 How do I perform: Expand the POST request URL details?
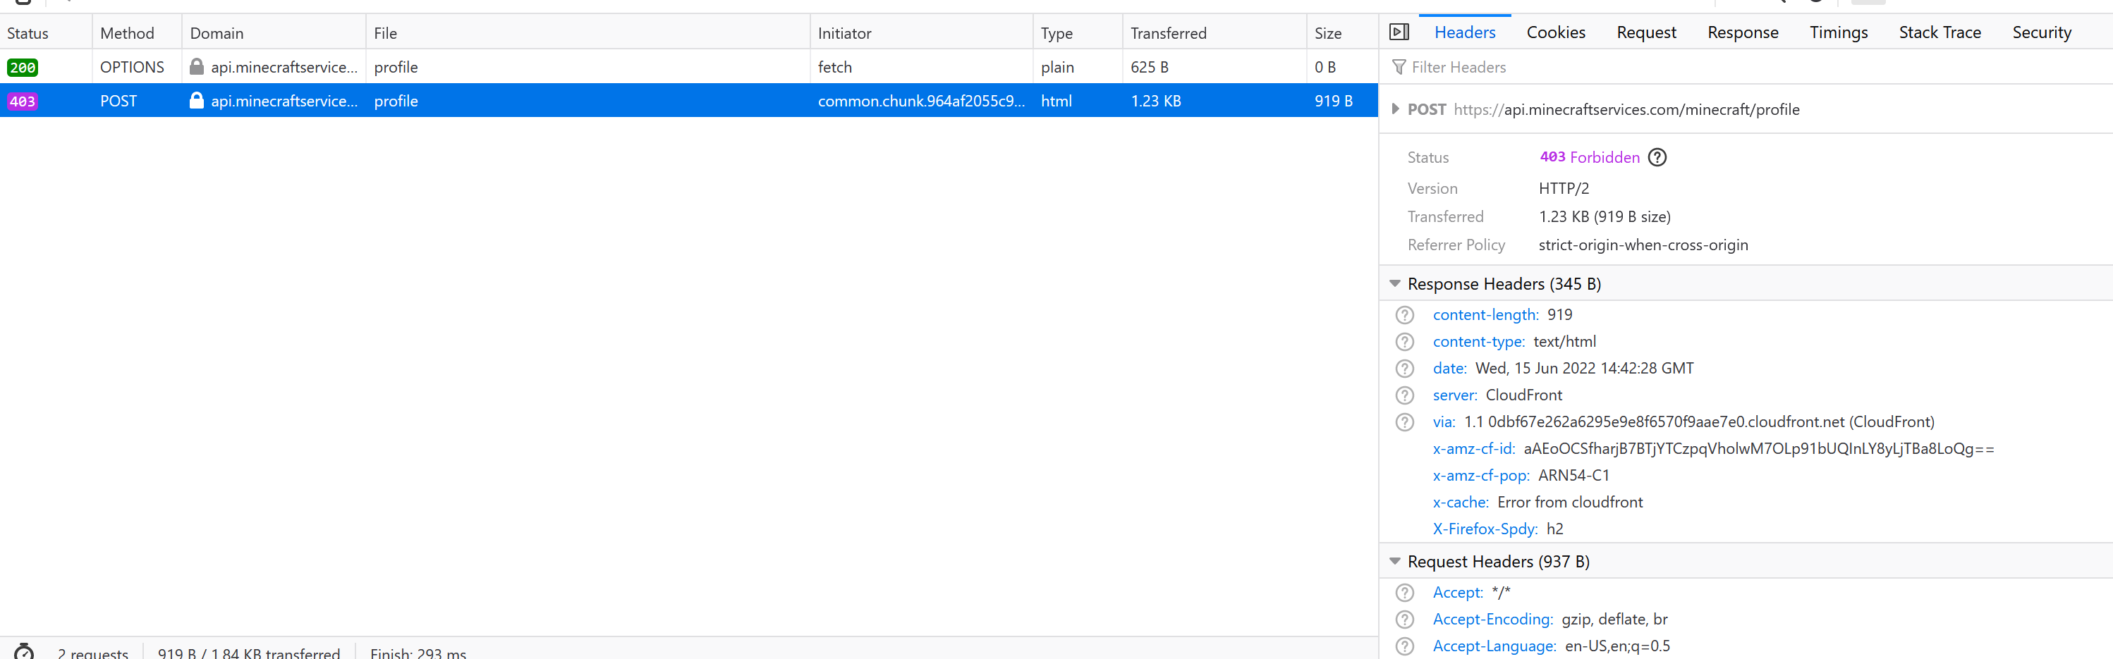pos(1395,109)
